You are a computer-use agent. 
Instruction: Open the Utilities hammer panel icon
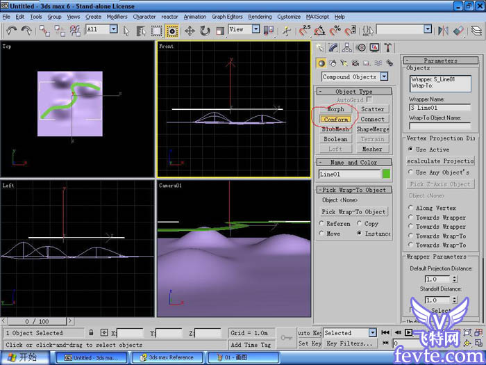[387, 47]
